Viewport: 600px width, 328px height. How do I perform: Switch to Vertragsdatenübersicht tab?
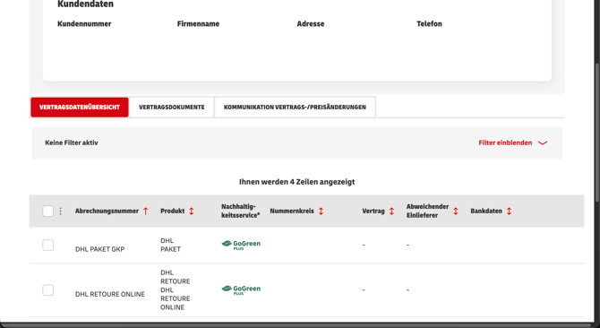click(x=80, y=108)
